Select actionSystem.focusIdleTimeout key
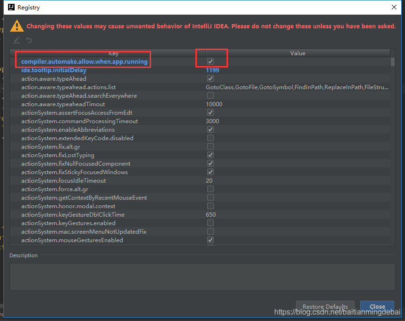405x321 pixels. [x=64, y=181]
